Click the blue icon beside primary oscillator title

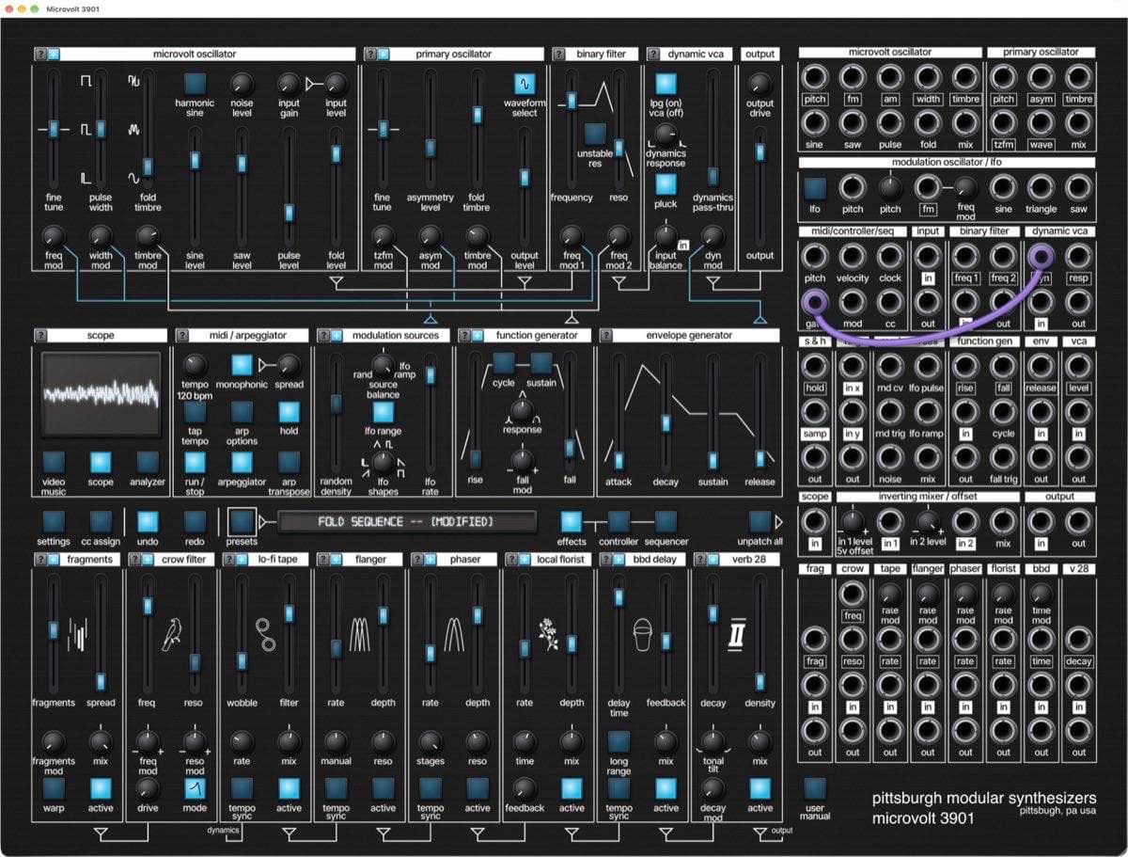point(382,55)
